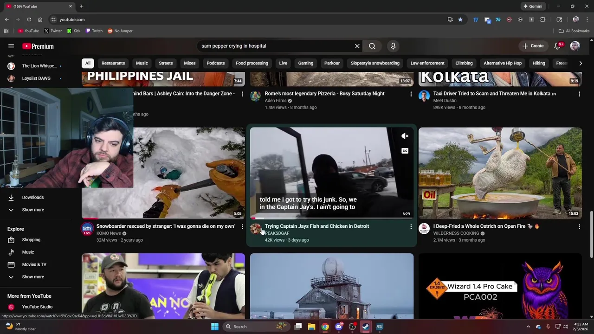Click the YouTube Premium logo
This screenshot has width=594, height=334.
tap(38, 46)
